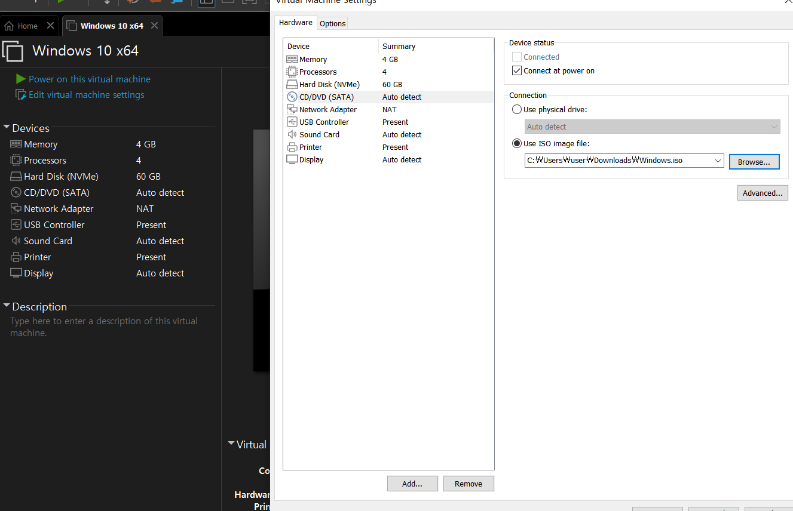Click the CD/DVD (SATA) icon in main window Devices
The height and width of the screenshot is (511, 793).
[x=16, y=192]
